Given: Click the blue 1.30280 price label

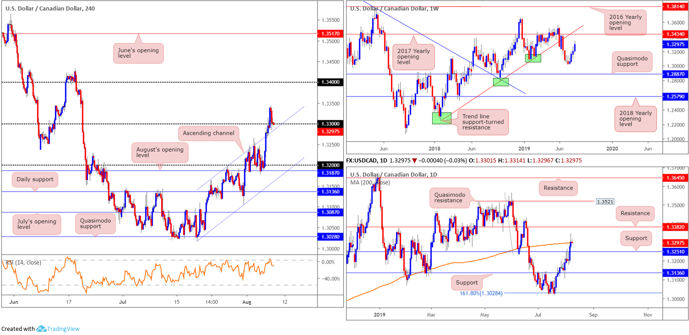Looking at the screenshot, I should [331, 237].
